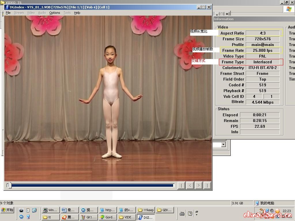Expand the taskbar language bar options arrow
The width and height of the screenshot is (295, 221).
coord(196,215)
